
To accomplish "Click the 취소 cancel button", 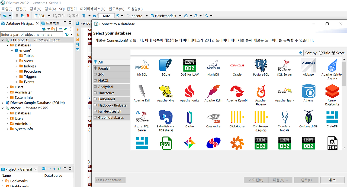I will tap(332, 180).
